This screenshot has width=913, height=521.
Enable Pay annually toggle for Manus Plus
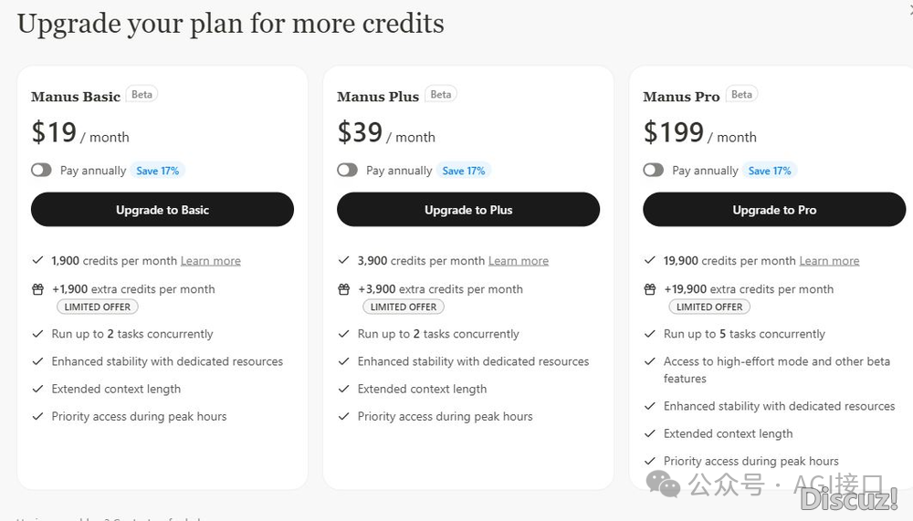coord(347,171)
